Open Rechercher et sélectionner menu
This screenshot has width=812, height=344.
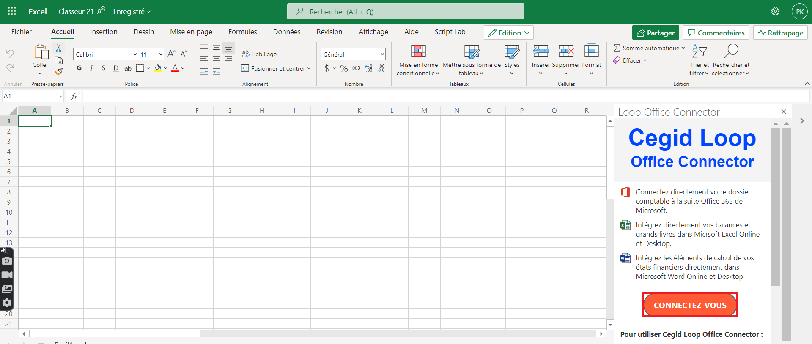pyautogui.click(x=731, y=60)
